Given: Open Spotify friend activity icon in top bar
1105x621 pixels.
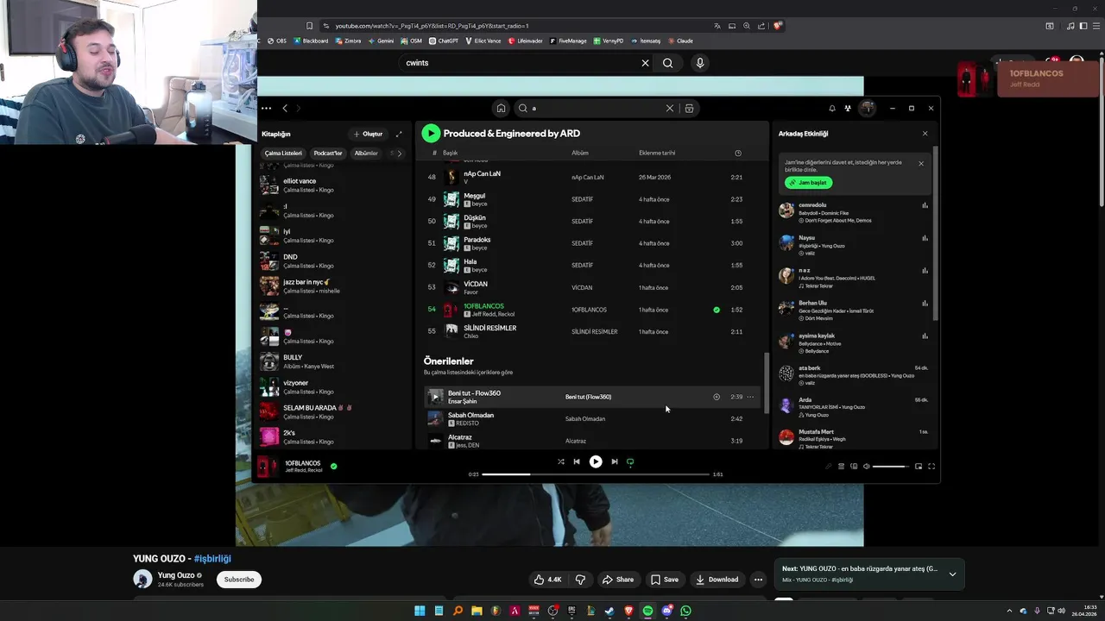Looking at the screenshot, I should click(x=848, y=108).
